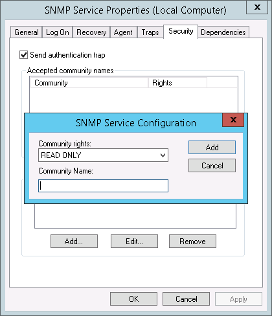
Task: Switch to the Dependencies tab
Action: click(x=223, y=32)
